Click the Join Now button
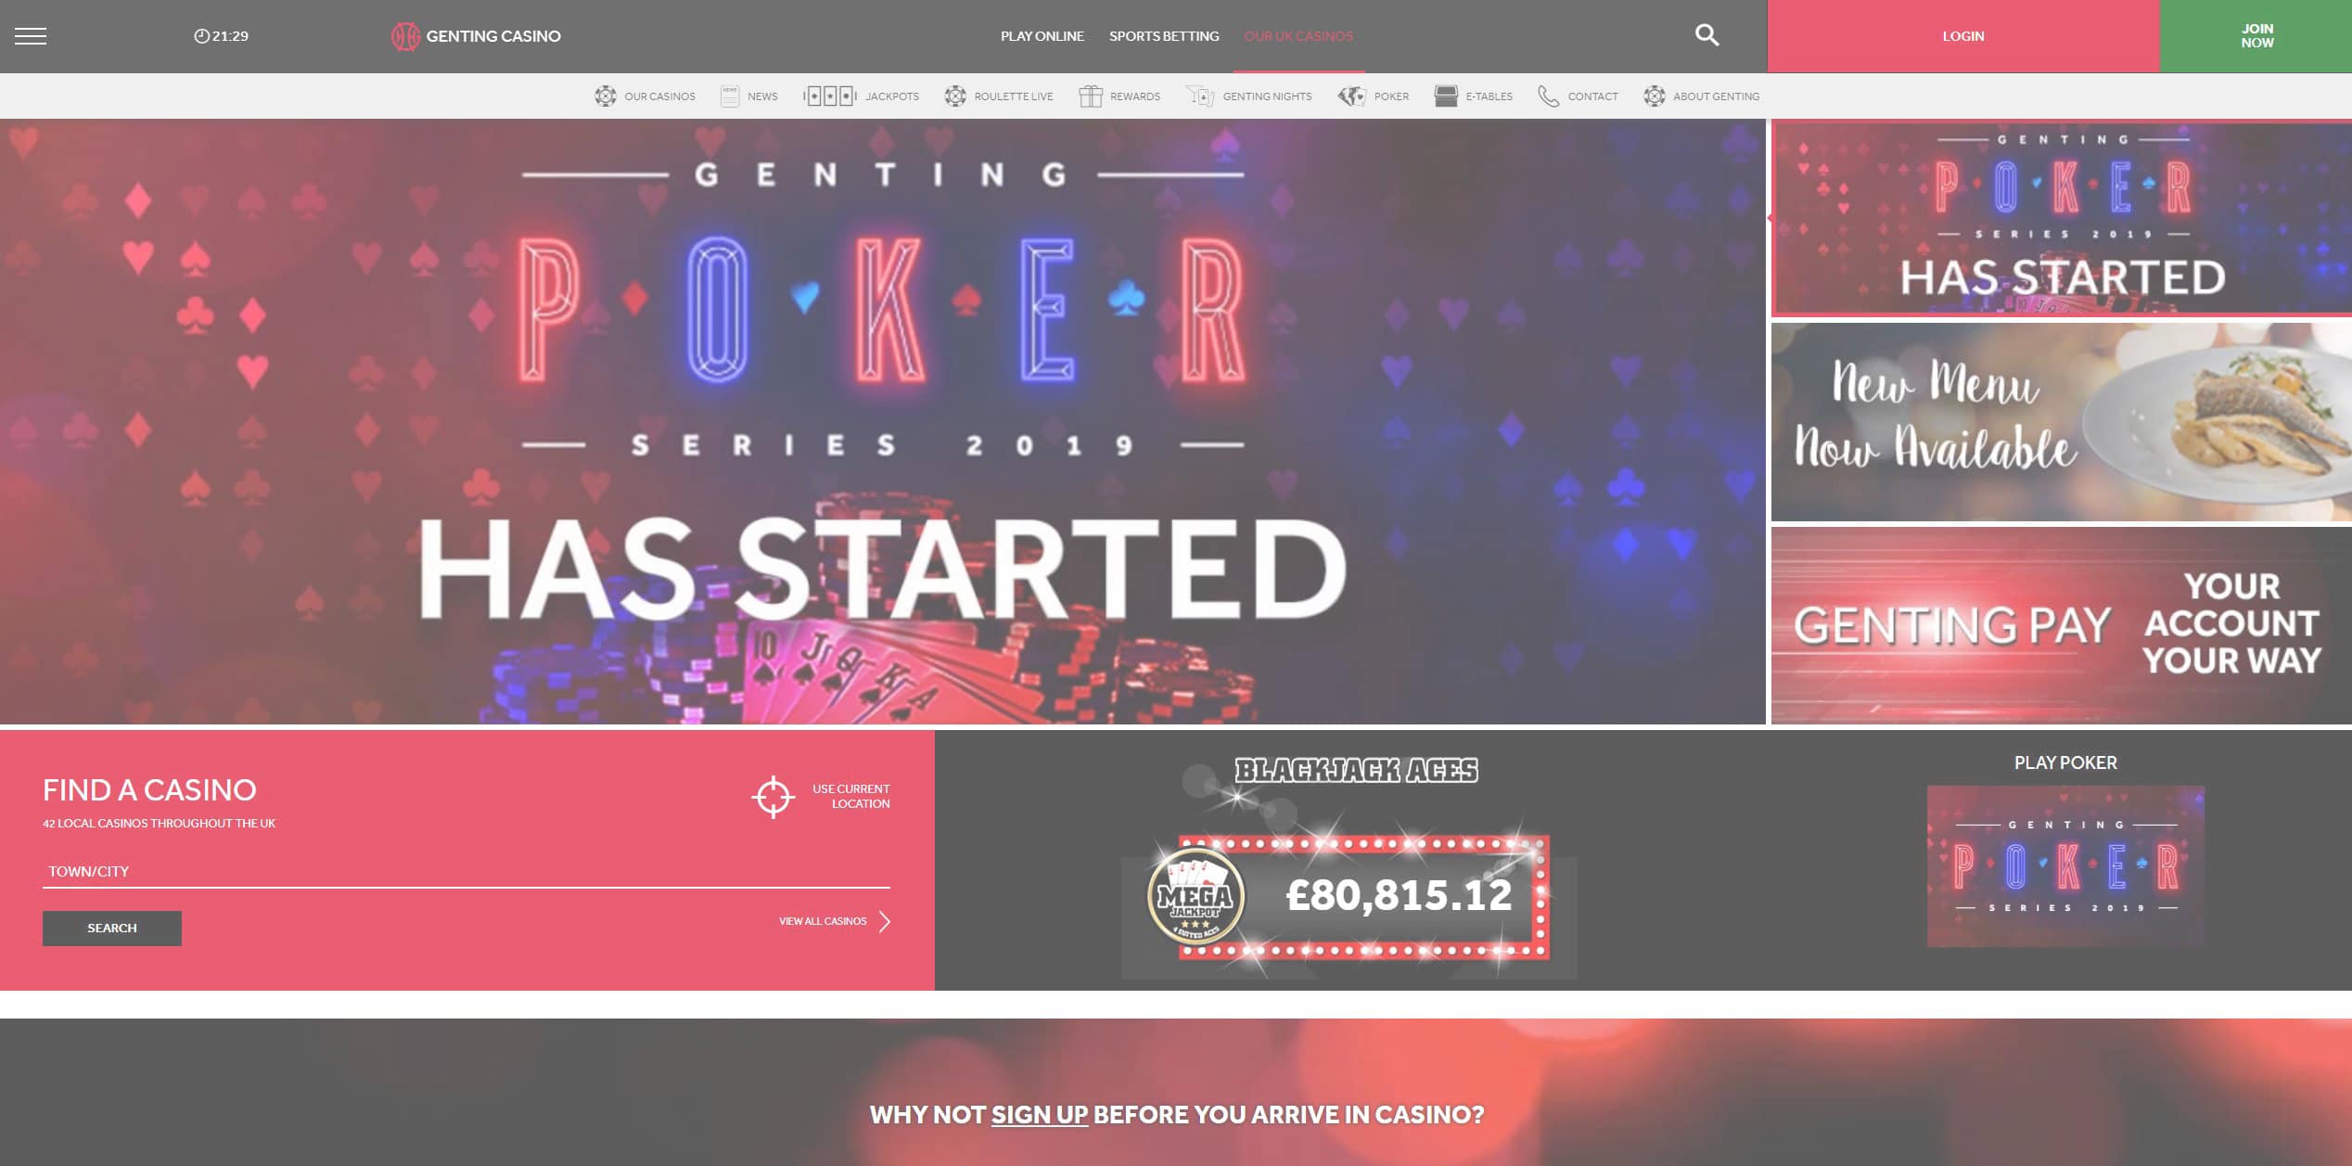 (x=2256, y=36)
